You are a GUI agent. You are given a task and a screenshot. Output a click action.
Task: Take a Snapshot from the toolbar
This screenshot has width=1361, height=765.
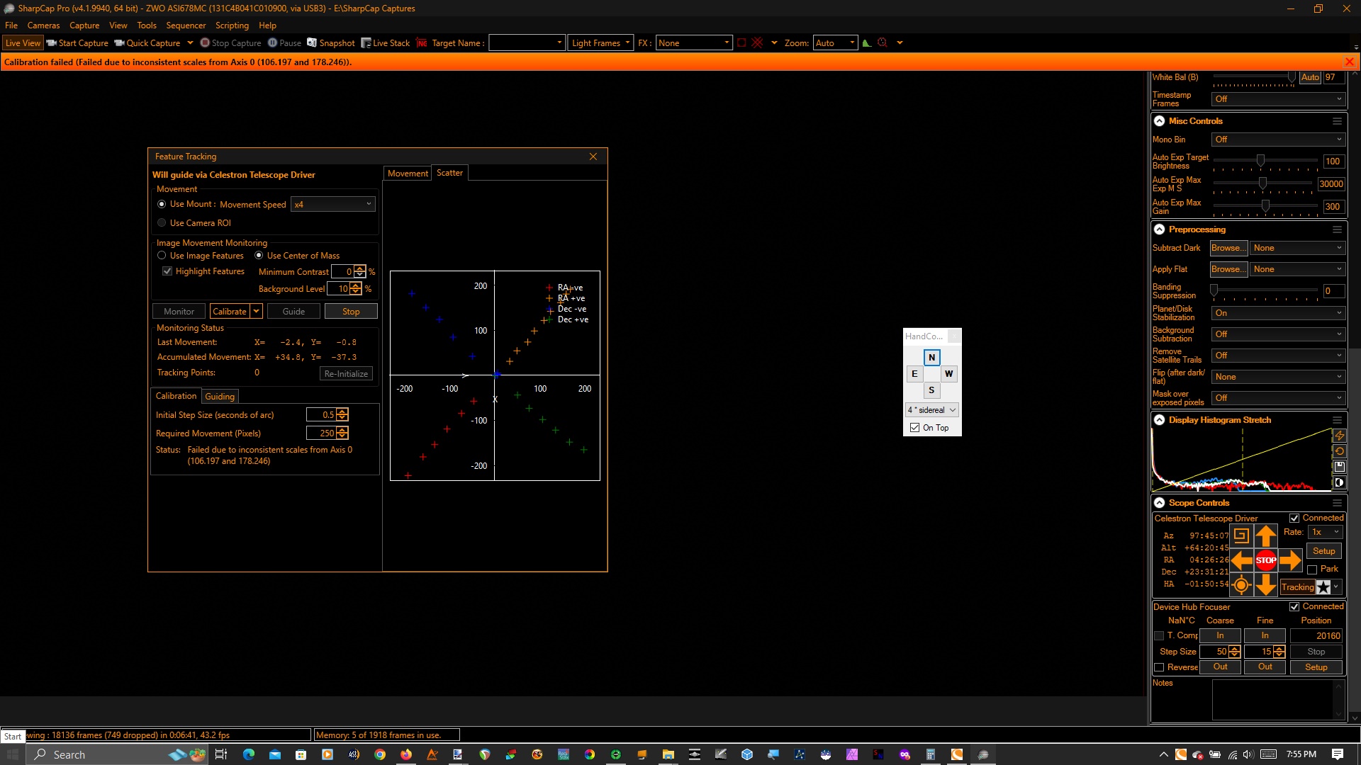(x=330, y=42)
